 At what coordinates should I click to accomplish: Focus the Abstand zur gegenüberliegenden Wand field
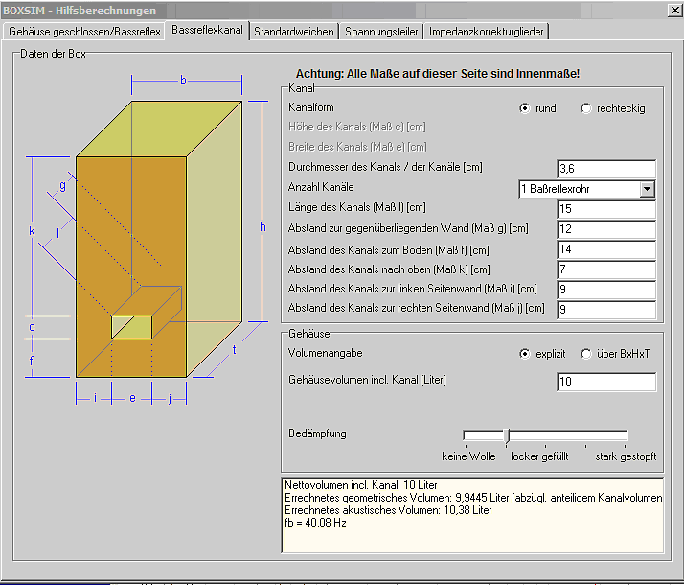click(x=605, y=229)
